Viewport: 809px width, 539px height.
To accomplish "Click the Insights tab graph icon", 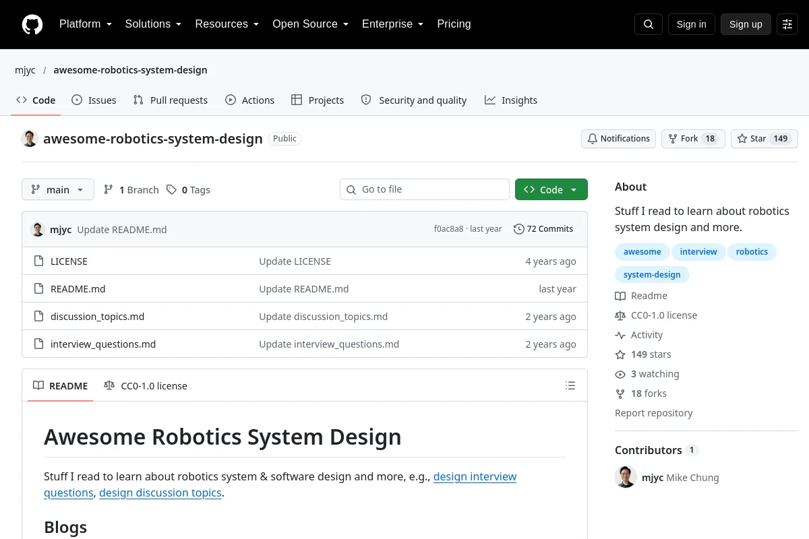I will 490,100.
